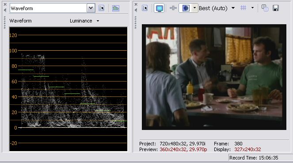293x163 pixels.
Task: Open Video Preview properties icon
Action: (145, 8)
